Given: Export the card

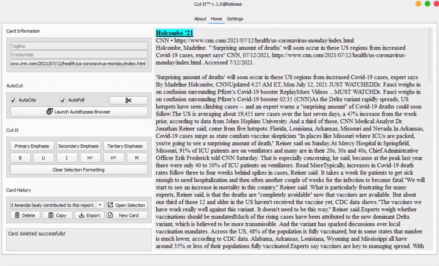Looking at the screenshot, I should point(89,215).
